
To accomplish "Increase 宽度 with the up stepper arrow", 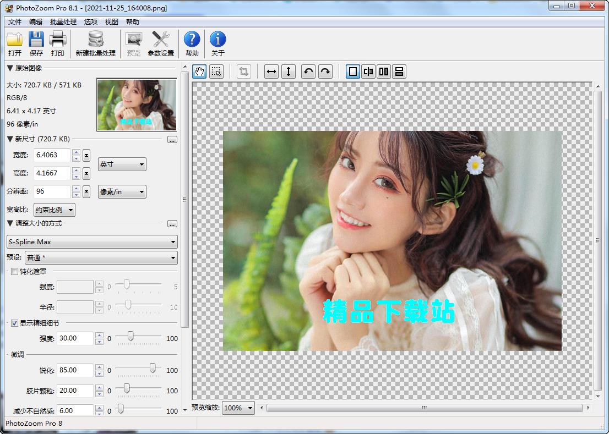I will 77,152.
